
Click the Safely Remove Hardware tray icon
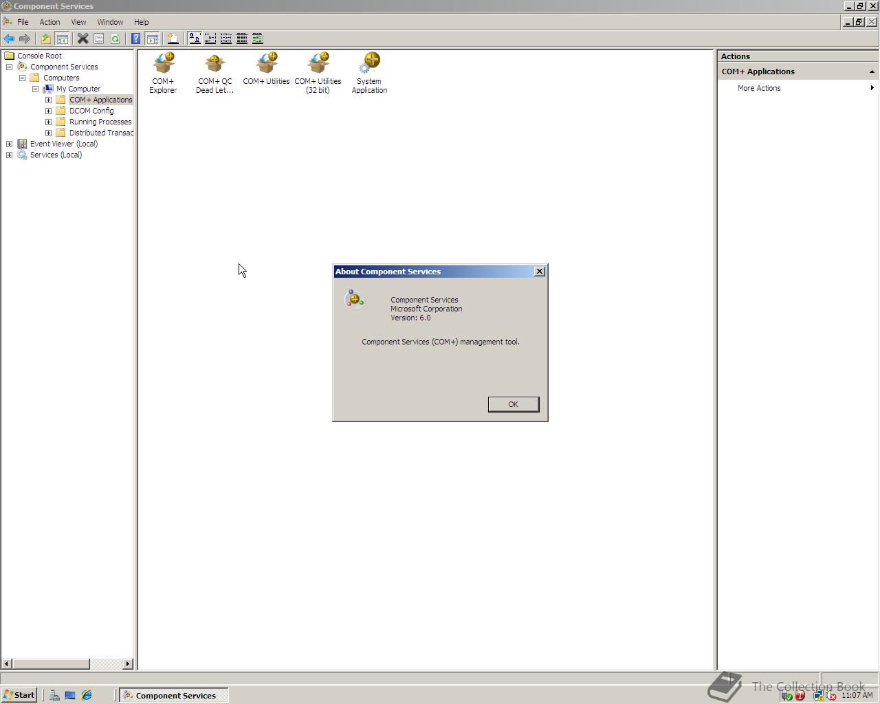[787, 696]
